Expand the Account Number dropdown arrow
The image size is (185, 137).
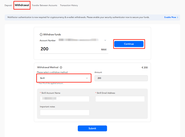pyautogui.click(x=105, y=40)
